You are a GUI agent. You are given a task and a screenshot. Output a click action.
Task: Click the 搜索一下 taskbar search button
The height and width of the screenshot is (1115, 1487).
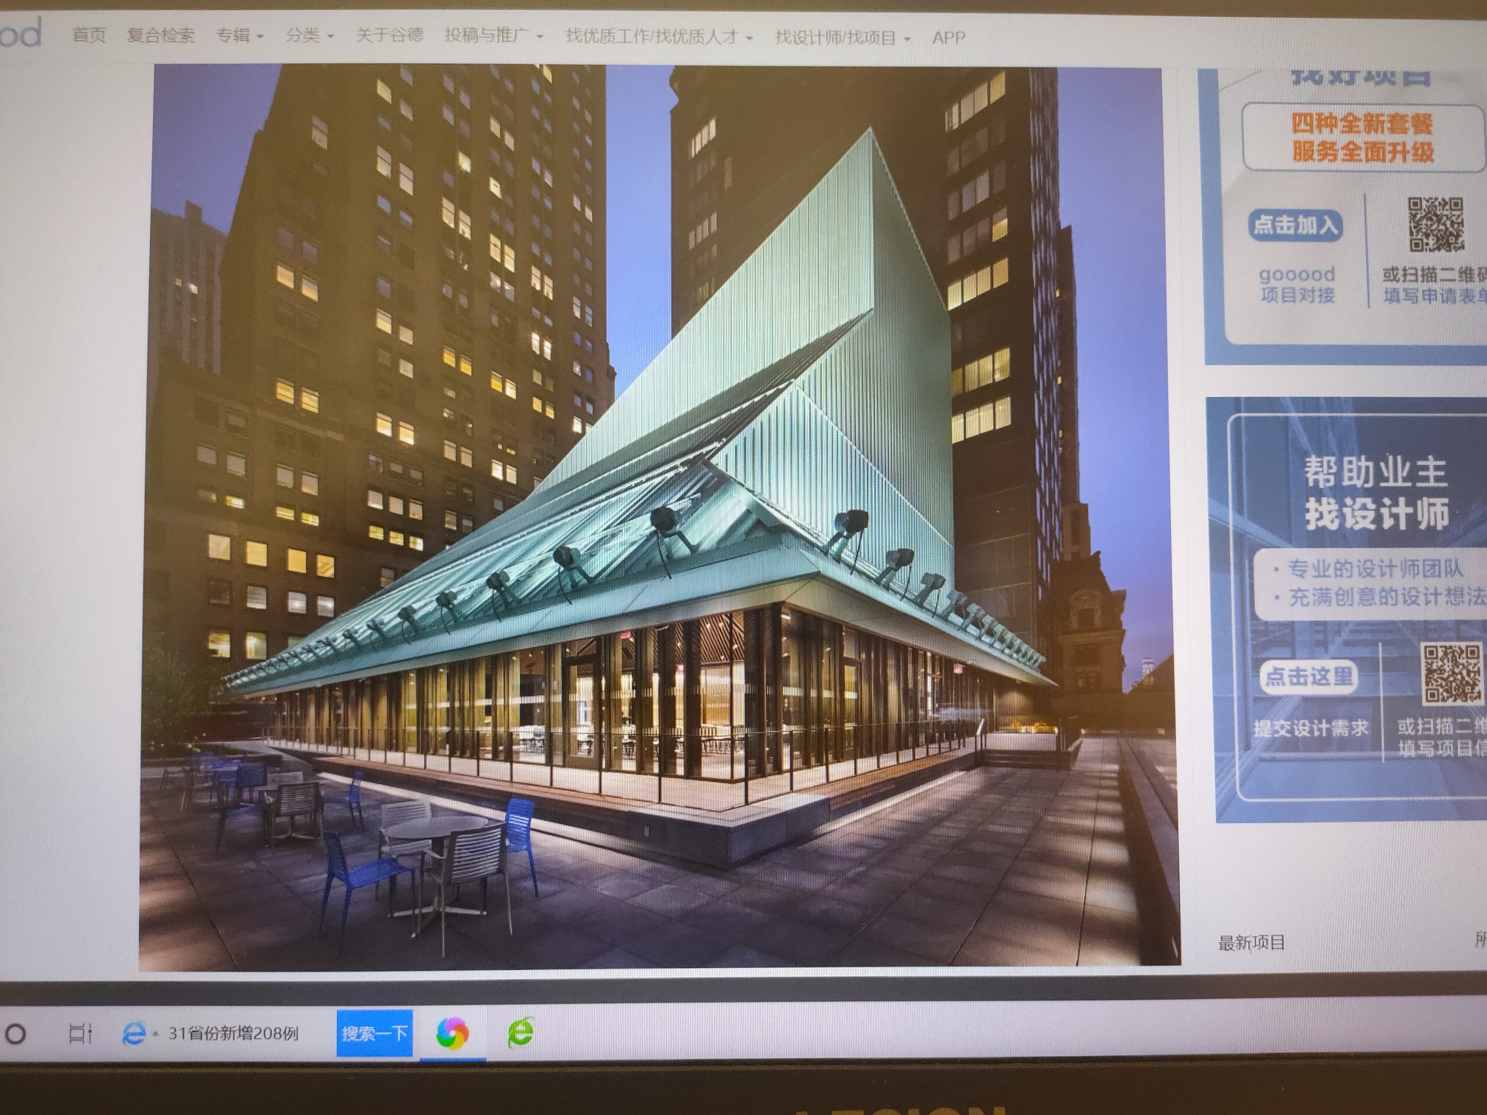[375, 1033]
